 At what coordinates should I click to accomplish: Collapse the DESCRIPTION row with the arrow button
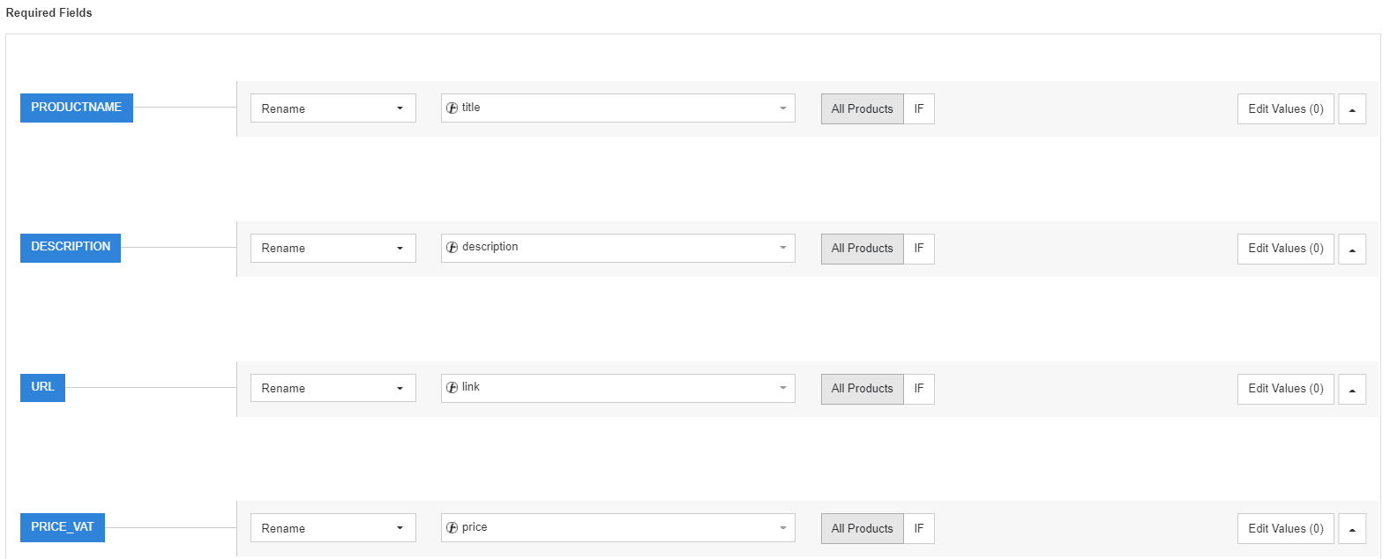tap(1351, 249)
